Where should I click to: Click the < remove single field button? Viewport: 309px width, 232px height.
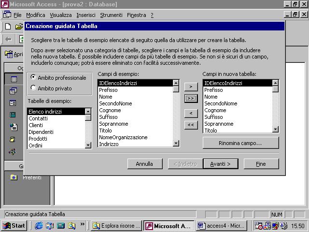[x=191, y=114]
